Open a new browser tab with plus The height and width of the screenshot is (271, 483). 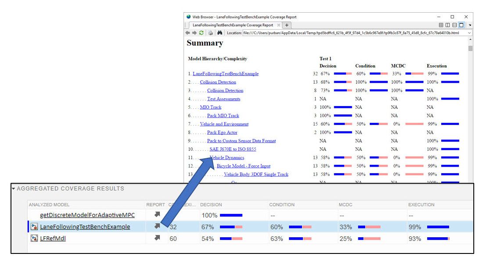(x=287, y=25)
